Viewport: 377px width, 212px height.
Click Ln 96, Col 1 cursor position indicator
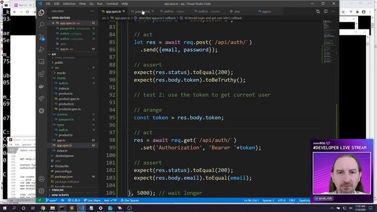252,200
